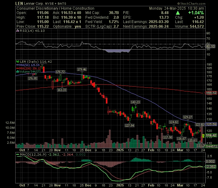
Task: Click the Low value 115.00
Action: pyautogui.click(x=43, y=22)
